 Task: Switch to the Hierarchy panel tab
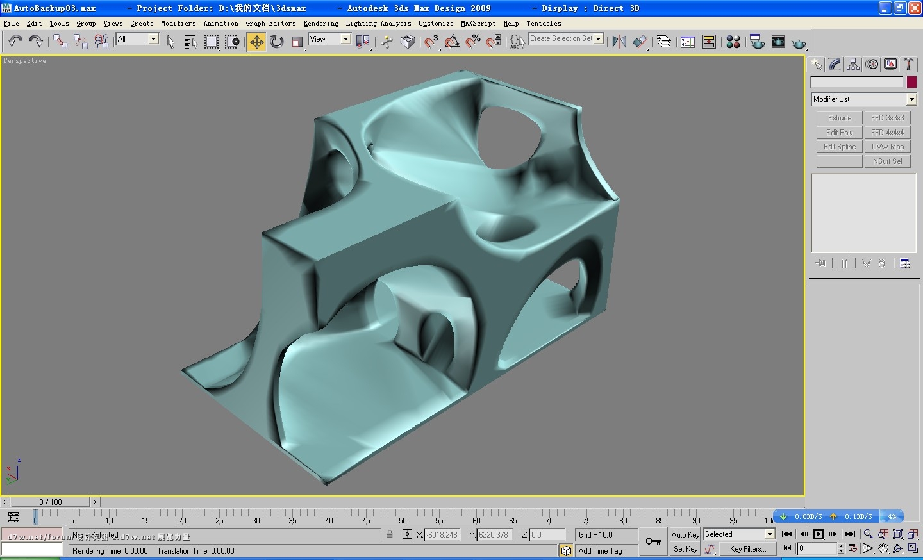(853, 64)
